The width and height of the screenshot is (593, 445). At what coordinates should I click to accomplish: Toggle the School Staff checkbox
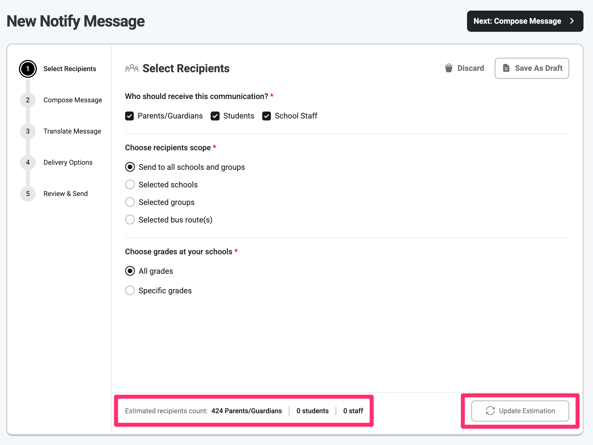pyautogui.click(x=267, y=116)
